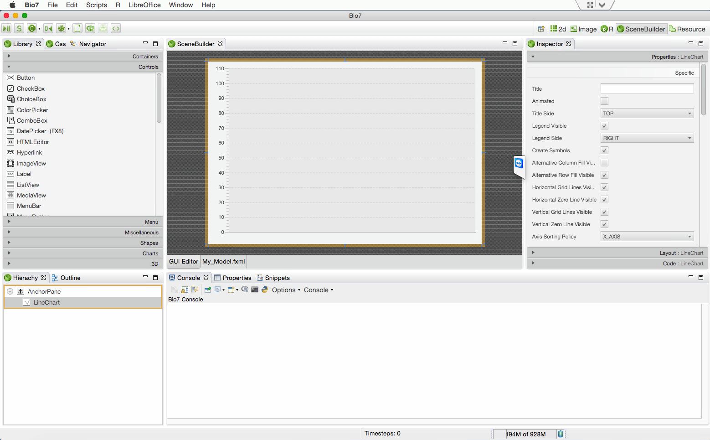Select the ColorPicker control in Library
Screen dimensions: 710x440
pos(32,110)
